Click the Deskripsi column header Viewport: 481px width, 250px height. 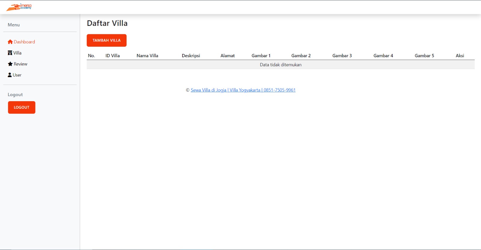(191, 56)
